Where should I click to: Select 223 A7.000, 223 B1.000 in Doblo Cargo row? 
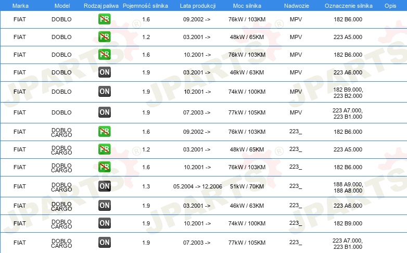[348, 244]
